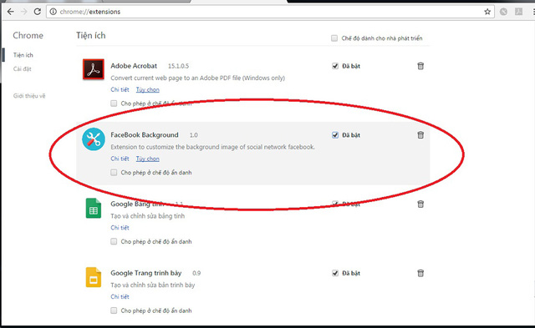
Task: Disable FaceBook Background via Đã bật checkbox
Action: (335, 135)
